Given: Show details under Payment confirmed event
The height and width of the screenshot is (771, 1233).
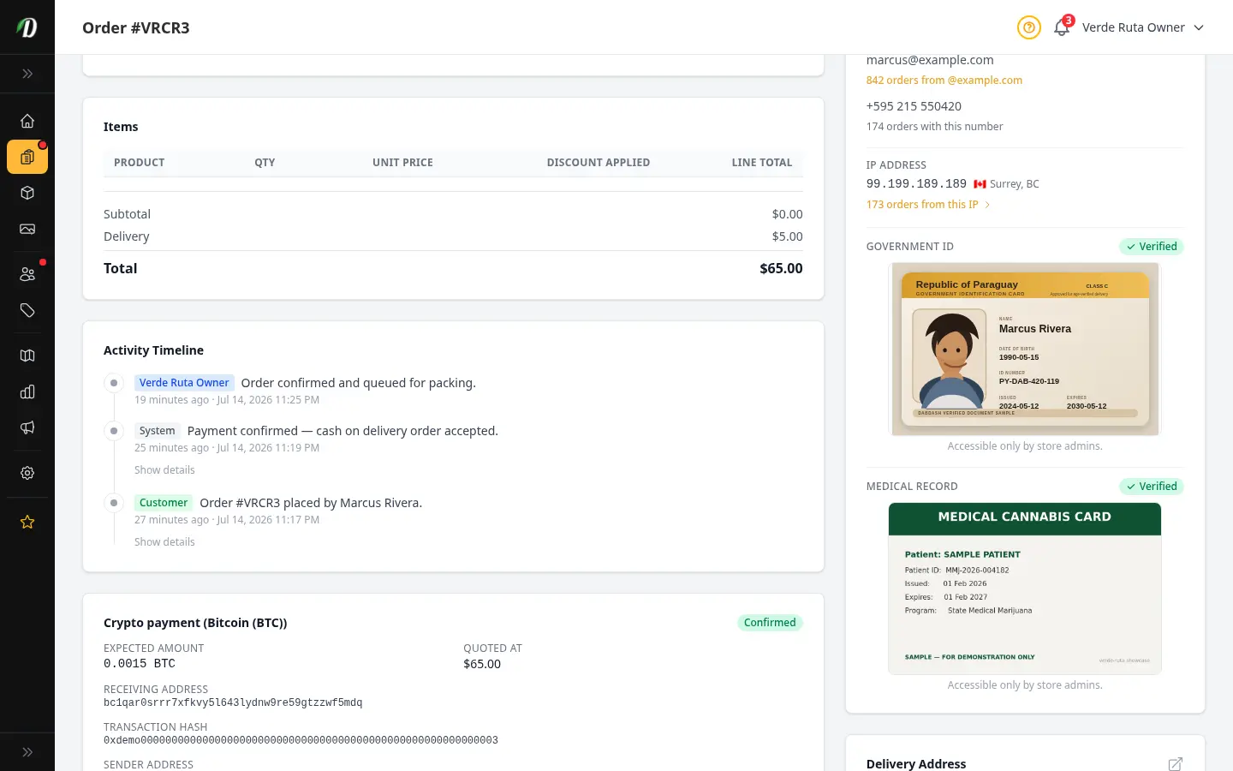Looking at the screenshot, I should [164, 470].
